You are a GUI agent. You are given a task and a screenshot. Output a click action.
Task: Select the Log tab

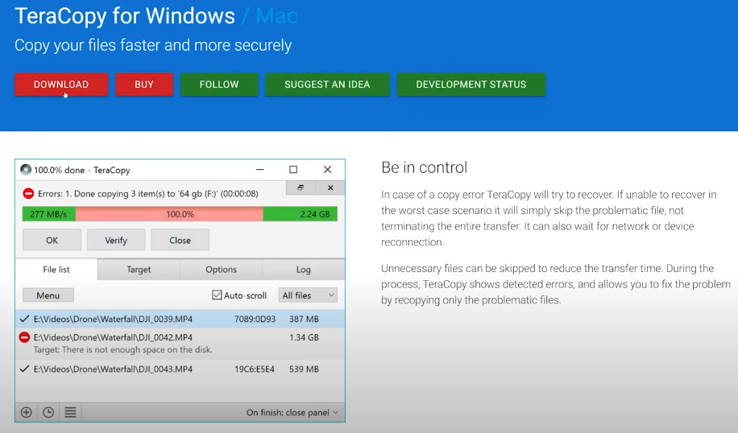pyautogui.click(x=303, y=270)
